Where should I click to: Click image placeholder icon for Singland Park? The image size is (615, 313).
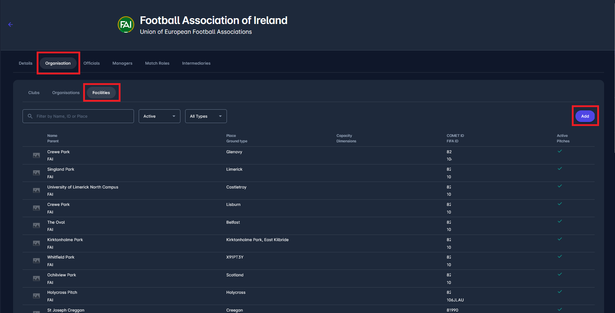(x=36, y=173)
